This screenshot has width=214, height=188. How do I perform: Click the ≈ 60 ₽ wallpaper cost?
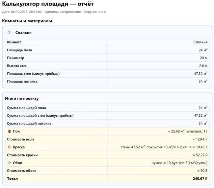click(x=202, y=171)
